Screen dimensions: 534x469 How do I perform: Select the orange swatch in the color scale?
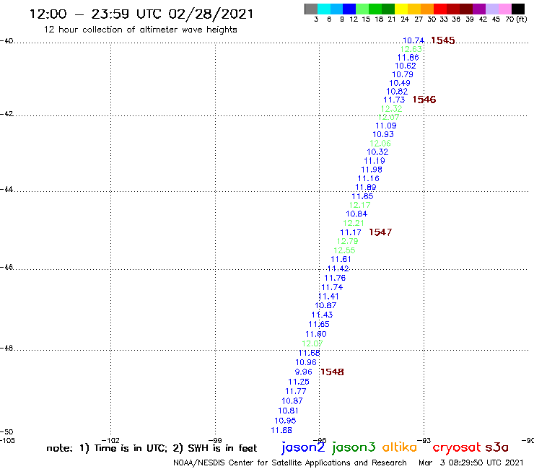coord(427,9)
